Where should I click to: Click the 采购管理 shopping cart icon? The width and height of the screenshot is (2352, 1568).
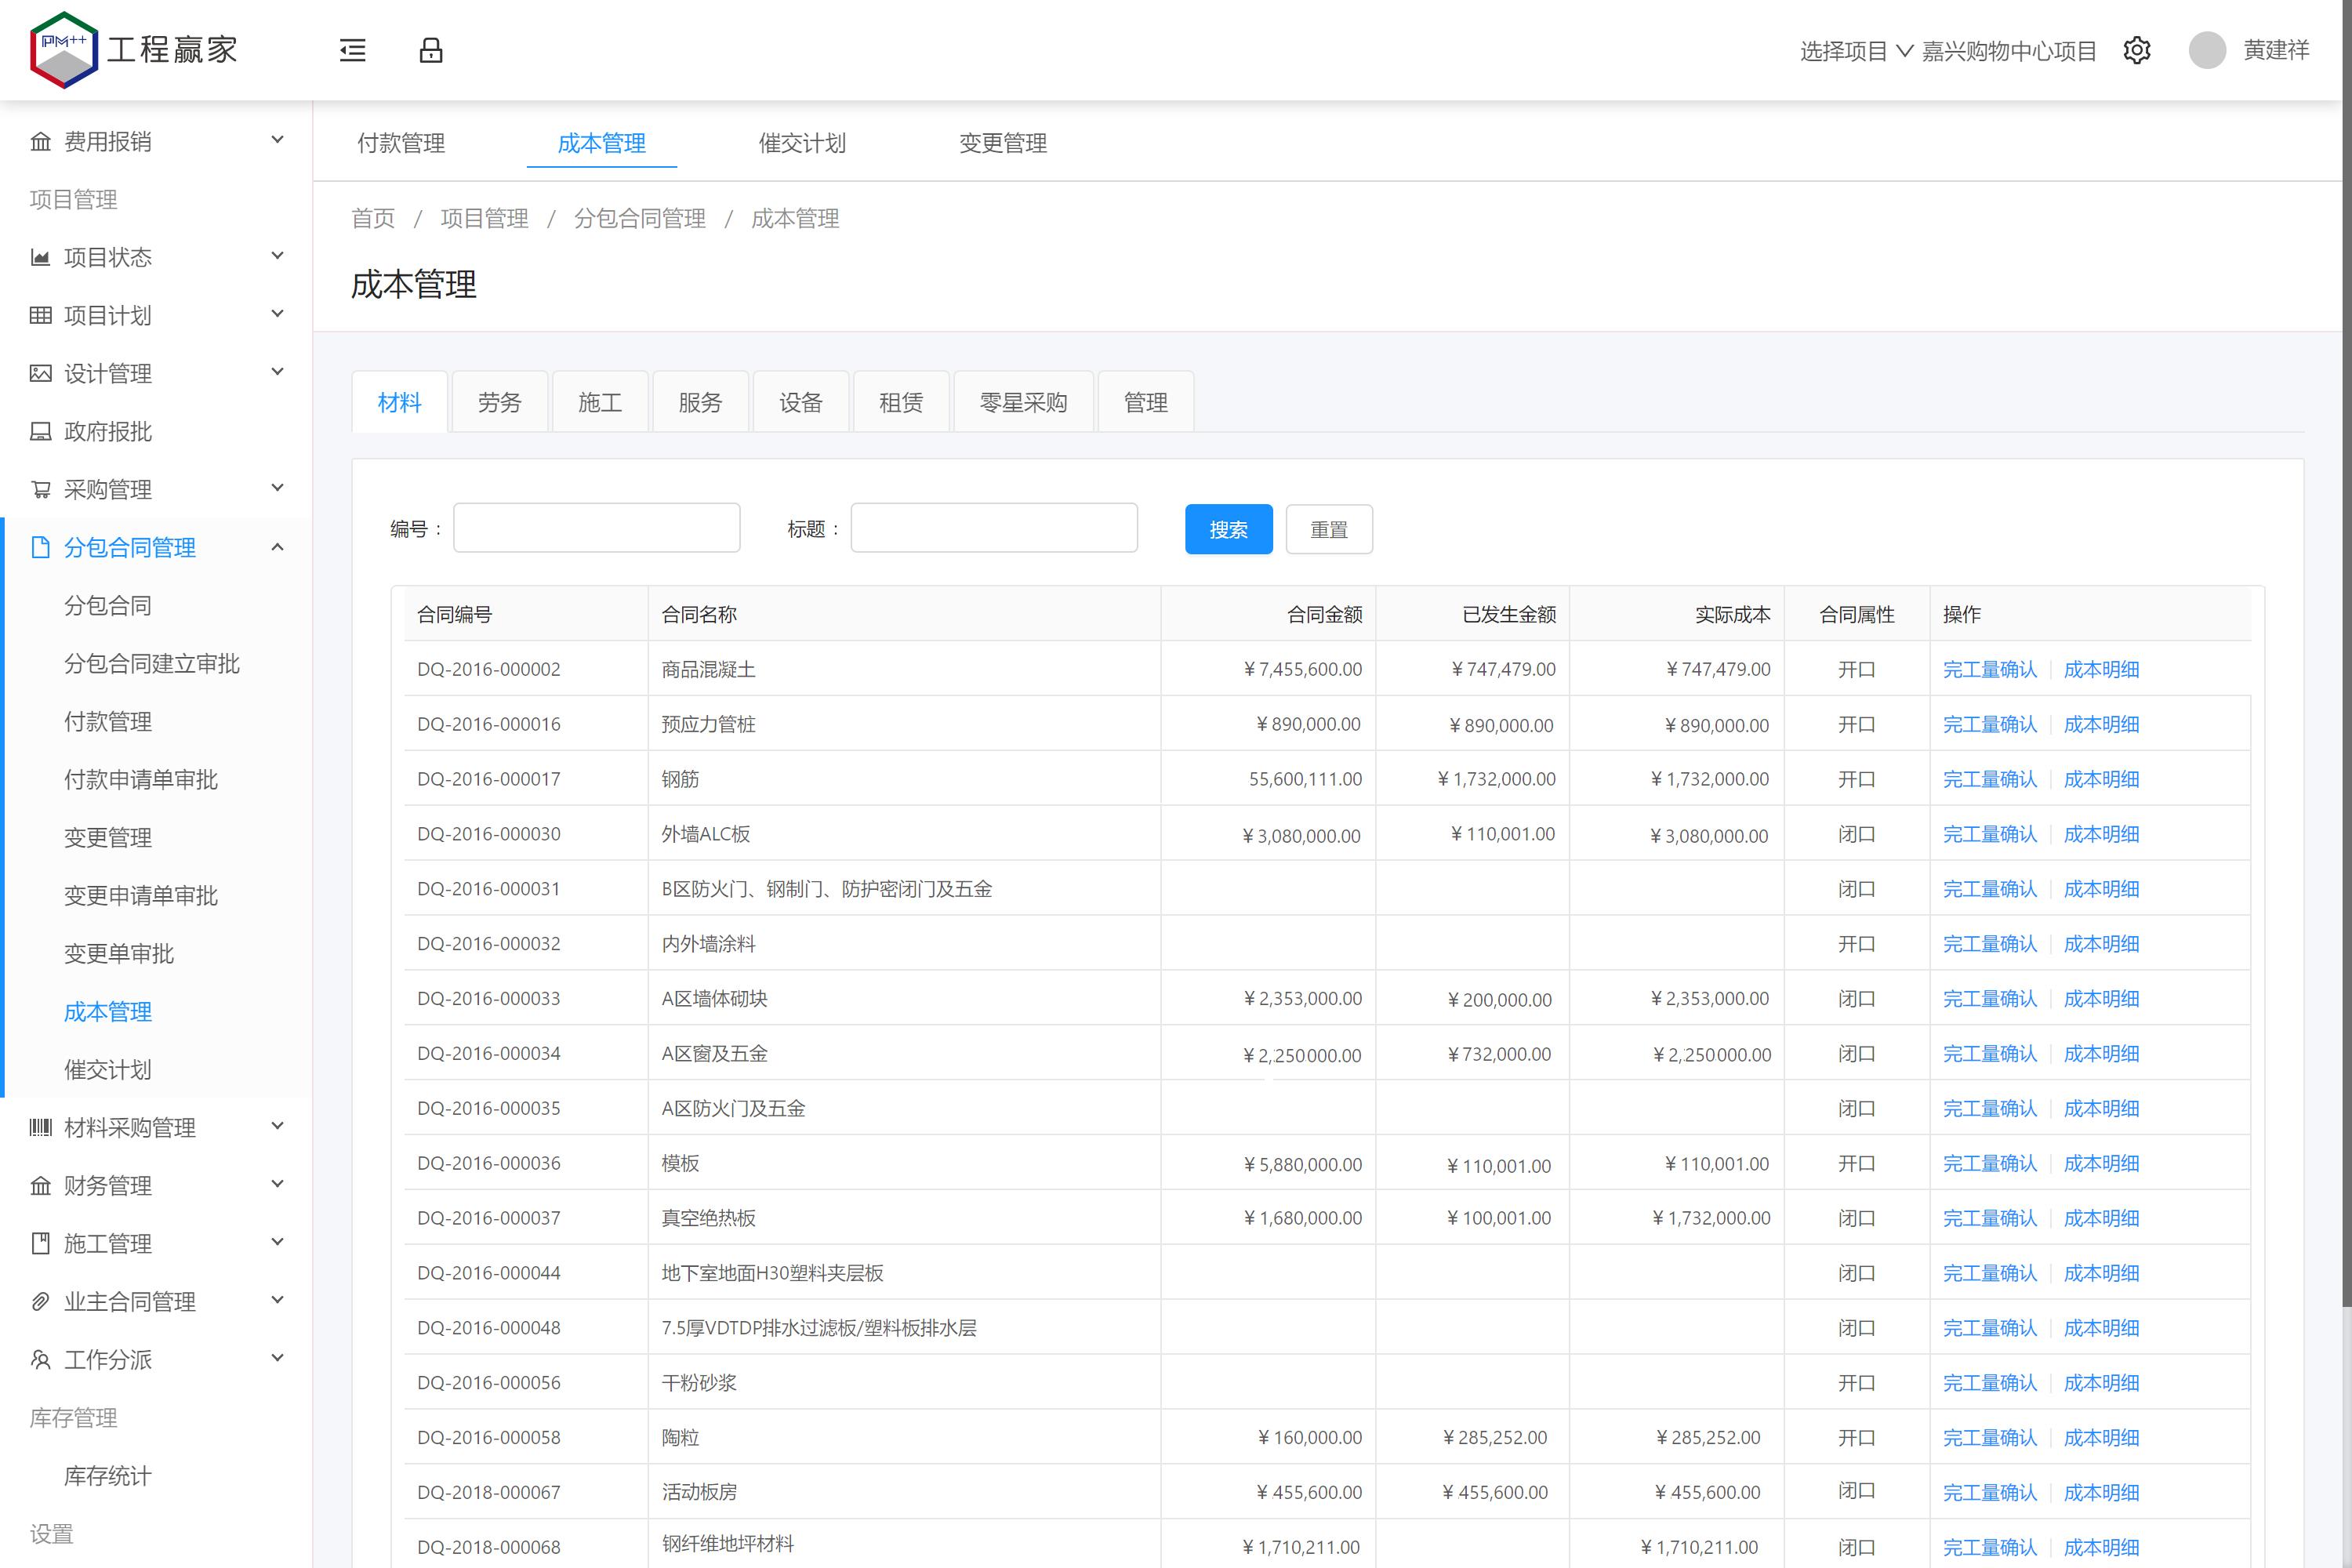click(x=40, y=489)
